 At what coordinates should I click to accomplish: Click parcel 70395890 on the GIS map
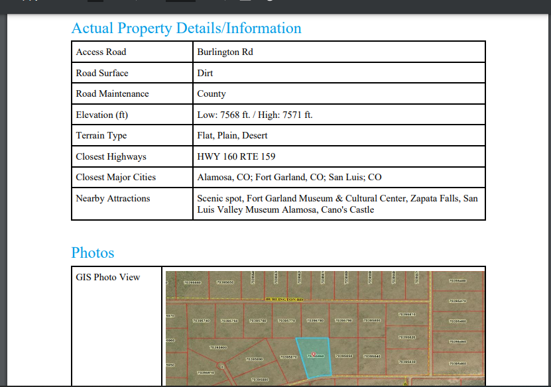[255, 359]
